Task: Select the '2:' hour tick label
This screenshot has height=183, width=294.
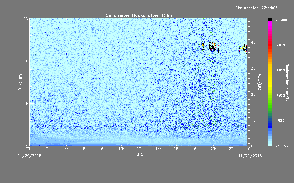Action: (48, 149)
